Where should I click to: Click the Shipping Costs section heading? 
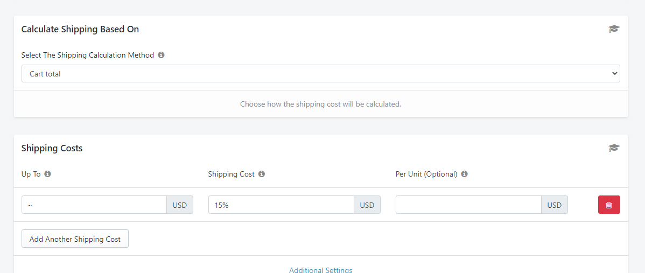52,148
